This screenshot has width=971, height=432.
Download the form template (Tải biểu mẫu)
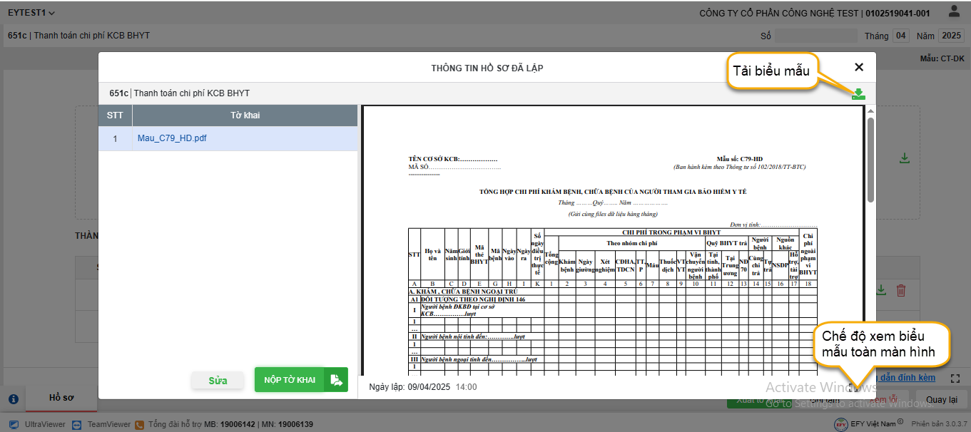(858, 93)
